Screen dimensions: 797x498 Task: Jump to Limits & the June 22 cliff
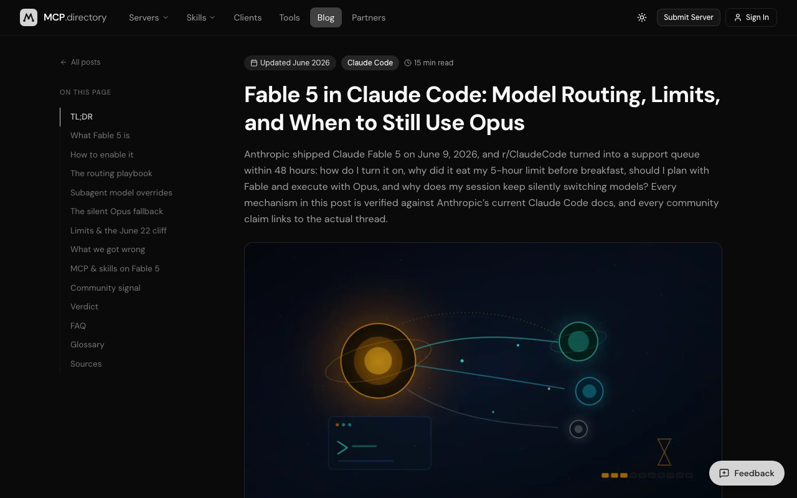pos(118,230)
